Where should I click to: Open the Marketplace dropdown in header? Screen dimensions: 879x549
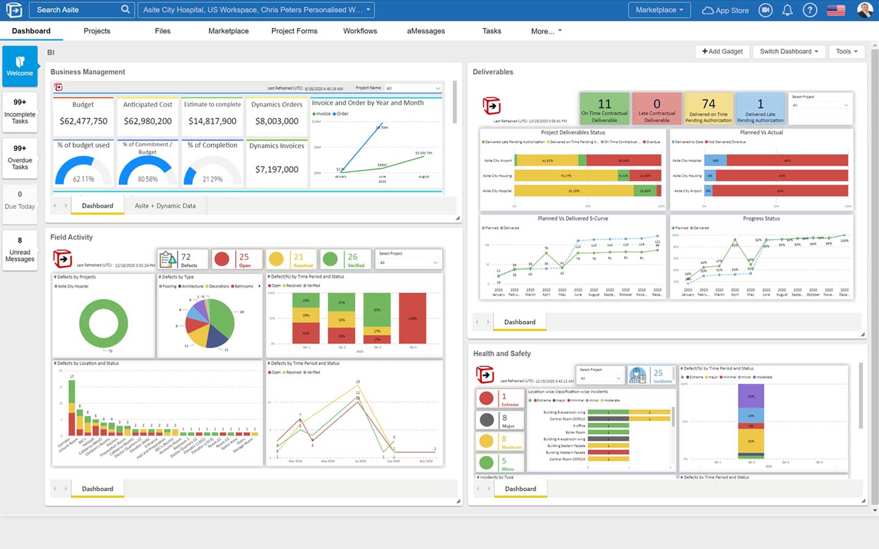coord(659,10)
